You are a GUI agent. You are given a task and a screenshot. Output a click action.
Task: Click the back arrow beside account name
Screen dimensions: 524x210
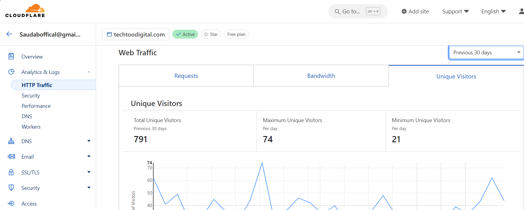click(x=10, y=34)
